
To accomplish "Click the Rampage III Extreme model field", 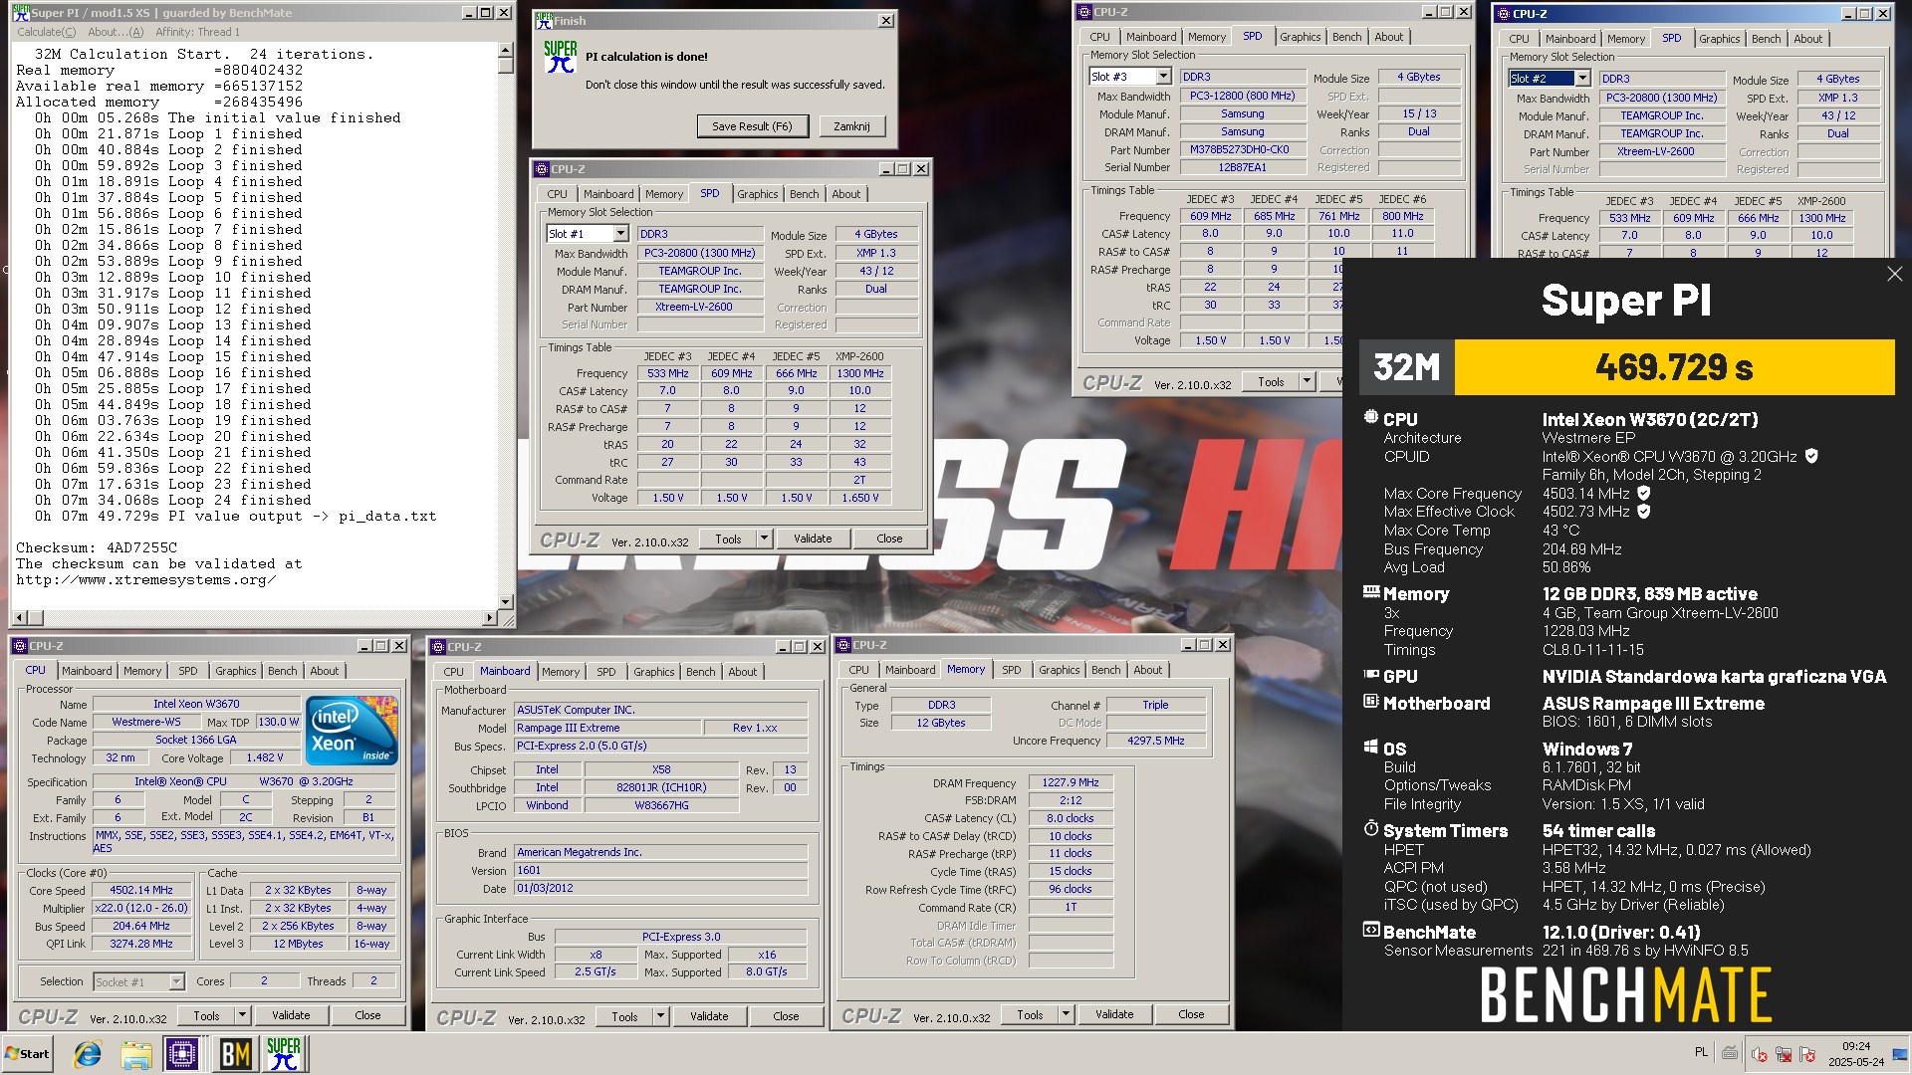I will tap(607, 728).
